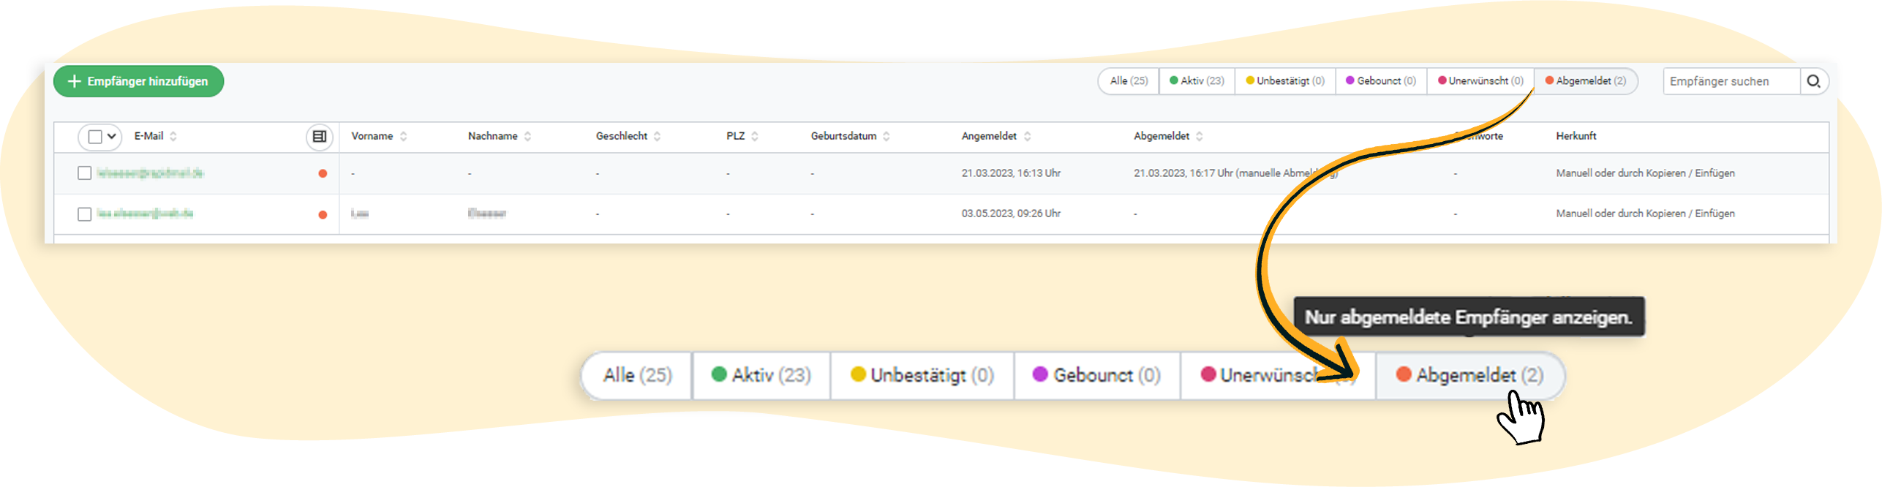This screenshot has width=1882, height=487.
Task: Sort by Abgemeldet column arrows
Action: 1199,137
